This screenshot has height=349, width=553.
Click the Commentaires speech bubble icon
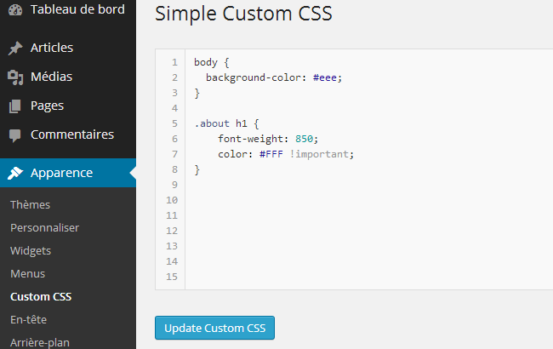coord(14,135)
